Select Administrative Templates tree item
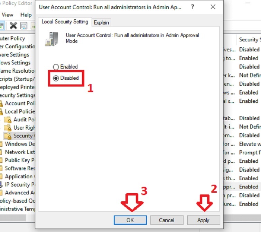Viewport: 261px width, 232px height. coord(18,209)
